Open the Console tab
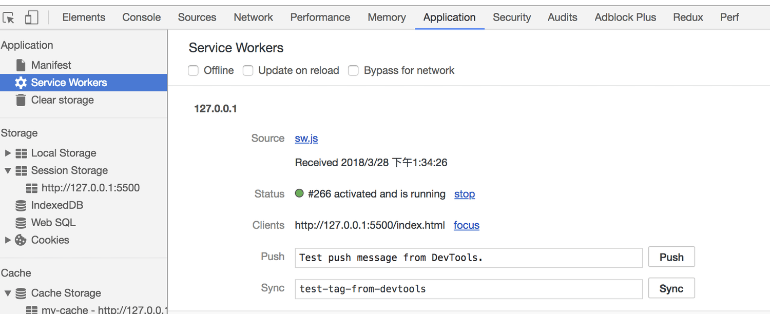The width and height of the screenshot is (770, 314). point(141,17)
